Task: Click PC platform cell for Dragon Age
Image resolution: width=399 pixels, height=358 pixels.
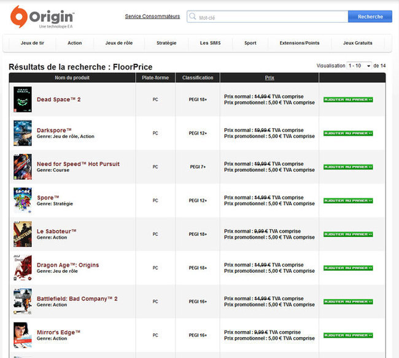Action: point(155,268)
